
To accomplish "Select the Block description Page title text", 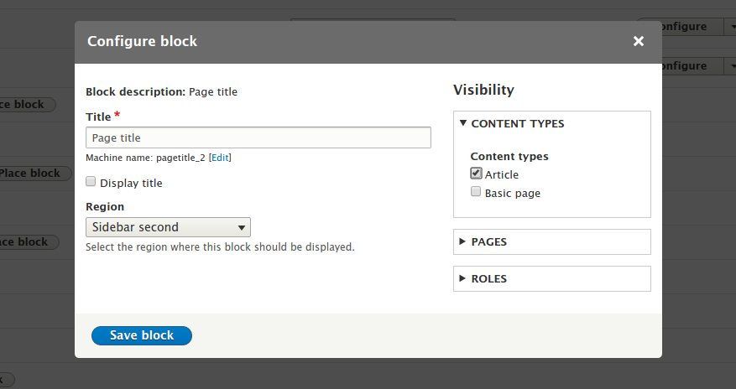I will [x=161, y=92].
